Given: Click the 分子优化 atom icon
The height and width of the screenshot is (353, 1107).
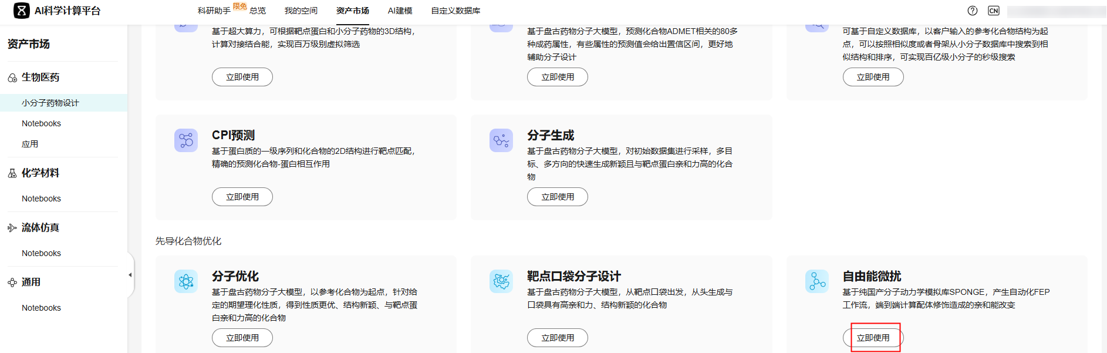Looking at the screenshot, I should pos(186,281).
